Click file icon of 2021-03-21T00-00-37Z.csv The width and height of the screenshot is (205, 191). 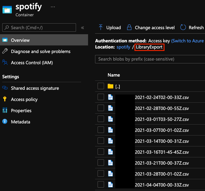(x=110, y=163)
